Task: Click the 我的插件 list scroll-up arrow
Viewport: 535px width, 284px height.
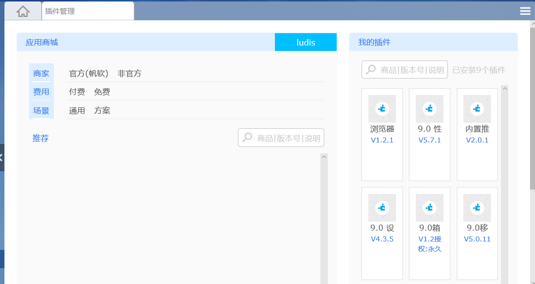Action: tap(505, 89)
